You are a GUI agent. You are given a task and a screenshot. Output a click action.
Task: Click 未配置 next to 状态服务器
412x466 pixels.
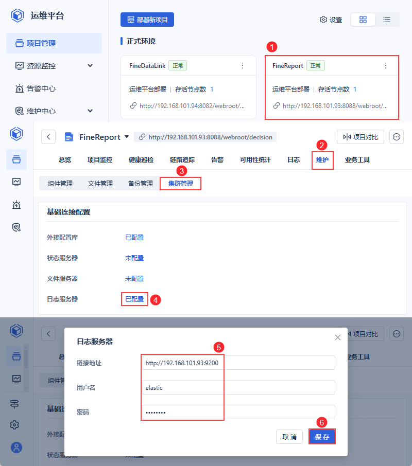pos(134,258)
